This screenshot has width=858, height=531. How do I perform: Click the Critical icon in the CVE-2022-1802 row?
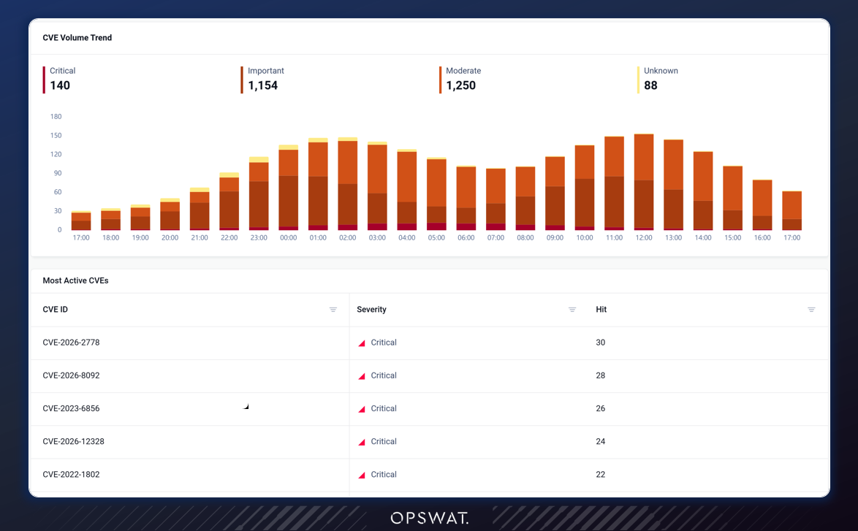362,475
